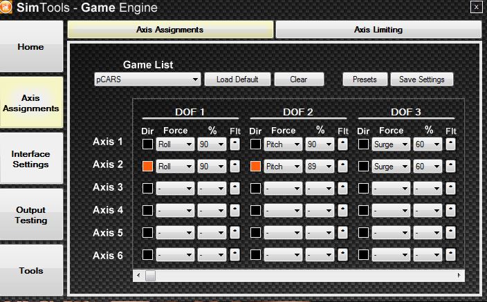The width and height of the screenshot is (487, 302).
Task: Toggle Axis 1 DOF 1 direction box
Action: (x=147, y=144)
